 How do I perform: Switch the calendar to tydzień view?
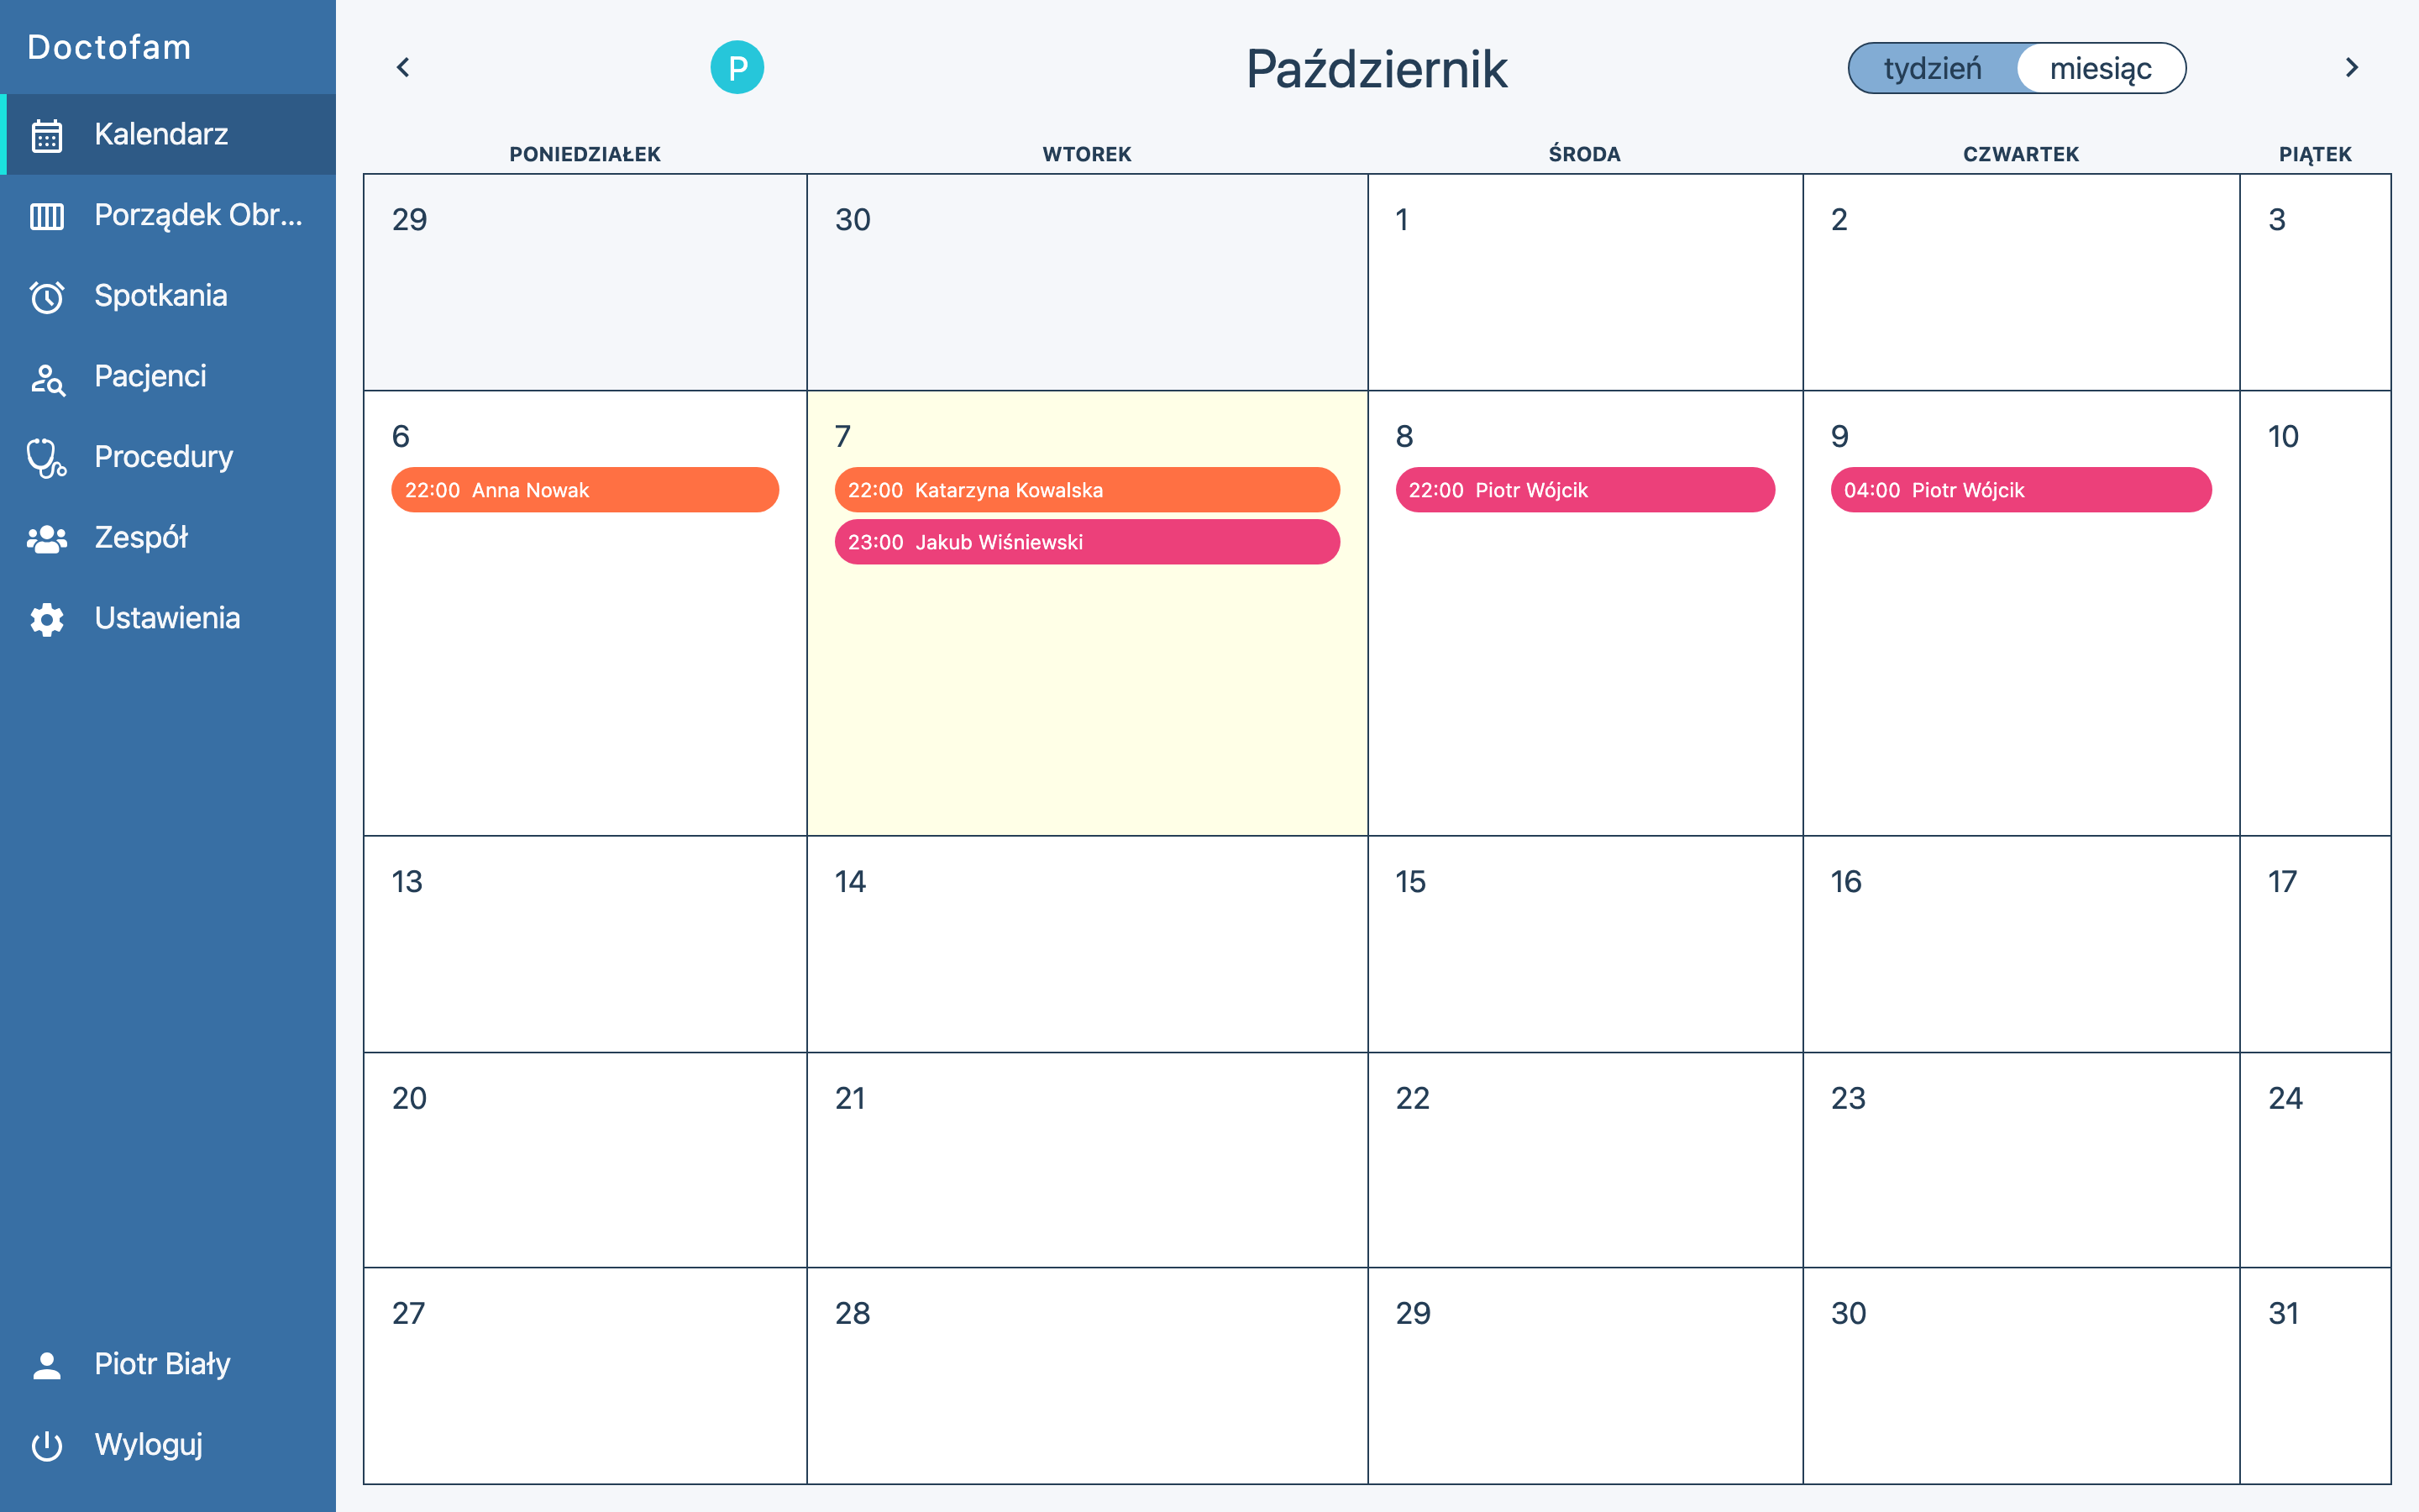(1931, 69)
